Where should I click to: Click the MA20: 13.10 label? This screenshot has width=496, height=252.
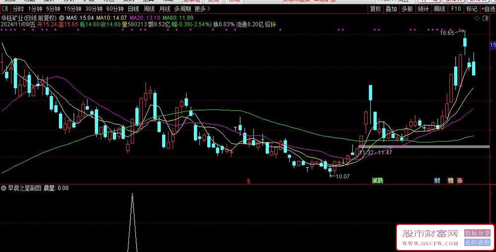pos(145,18)
